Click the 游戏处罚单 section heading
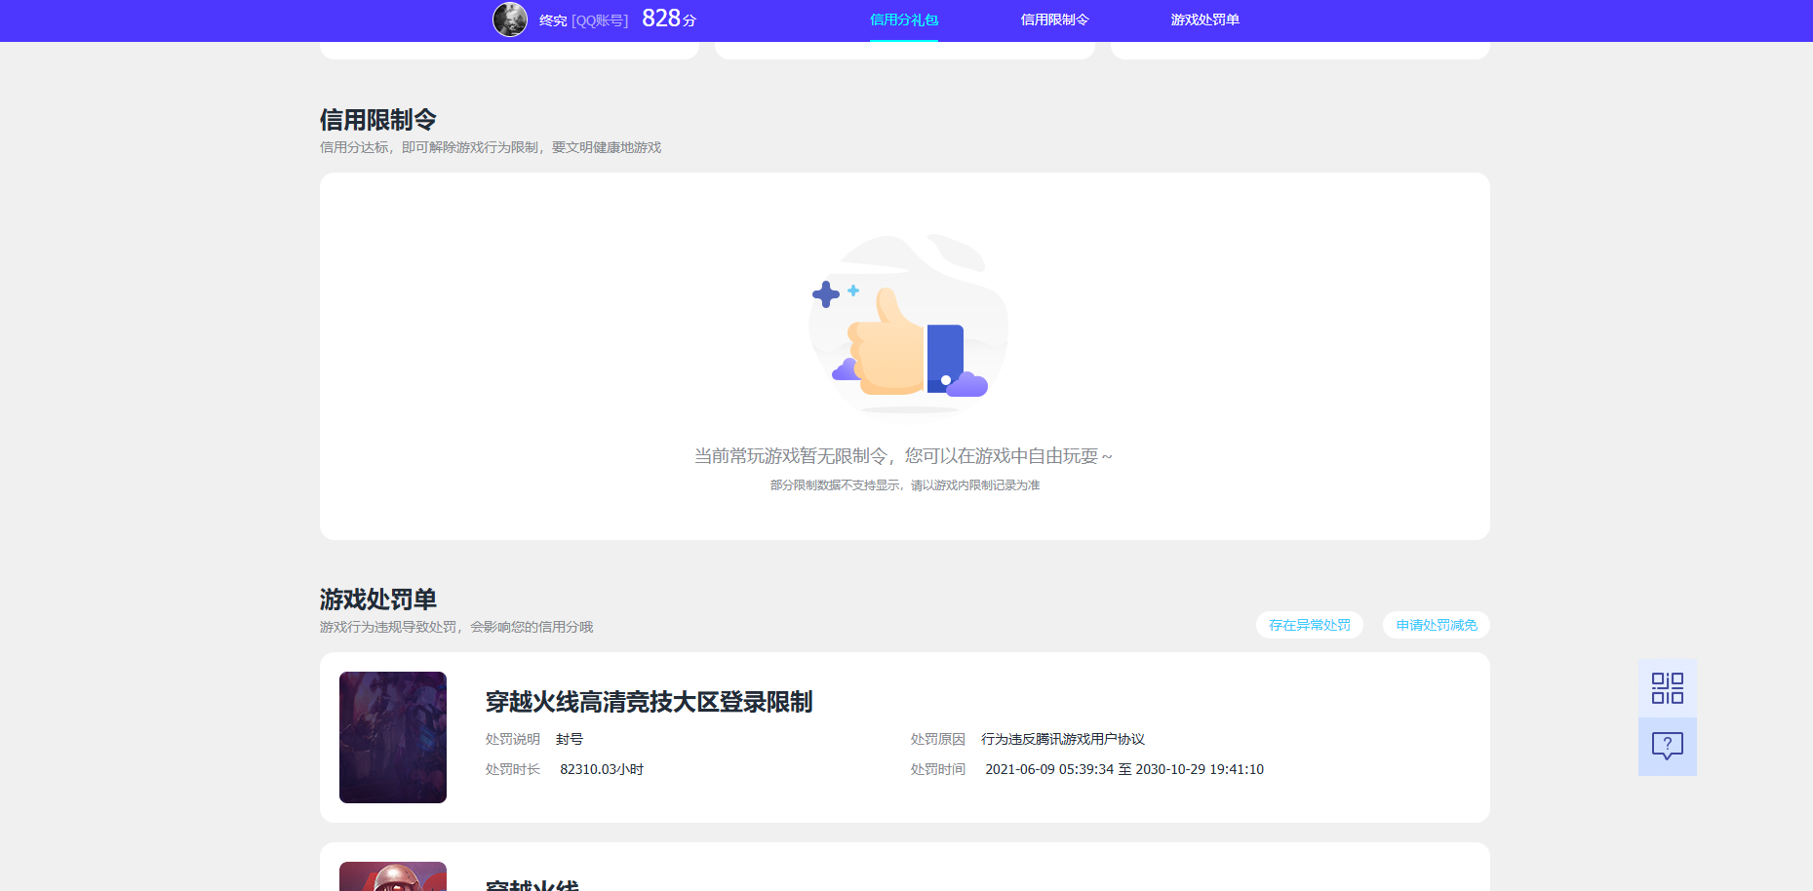1813x891 pixels. pyautogui.click(x=378, y=600)
